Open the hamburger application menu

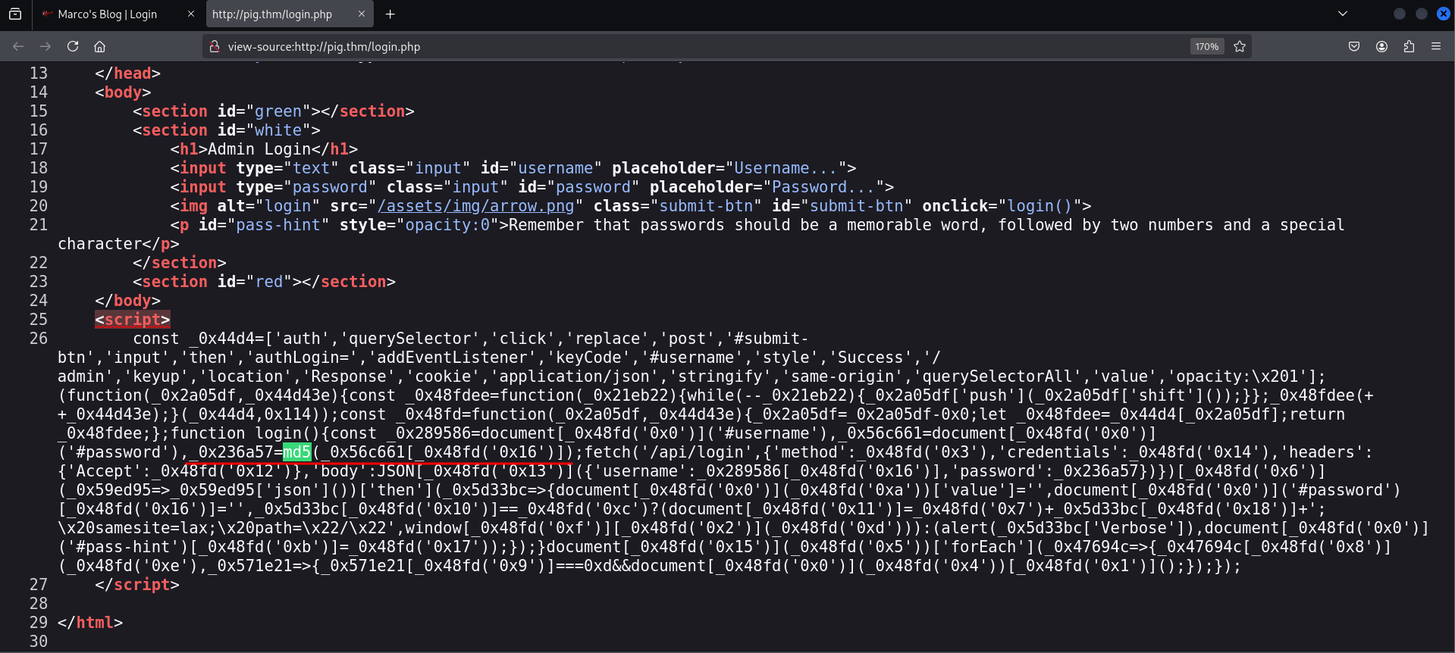[1436, 46]
